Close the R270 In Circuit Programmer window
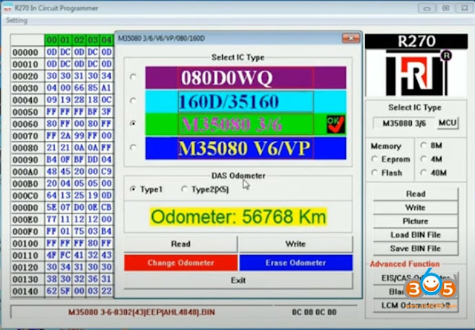This screenshot has height=330, width=475. (464, 8)
